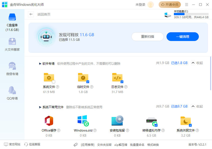Open the 大文件搬家 large file mover
Viewport: 212px width, 149px height.
pos(12,44)
